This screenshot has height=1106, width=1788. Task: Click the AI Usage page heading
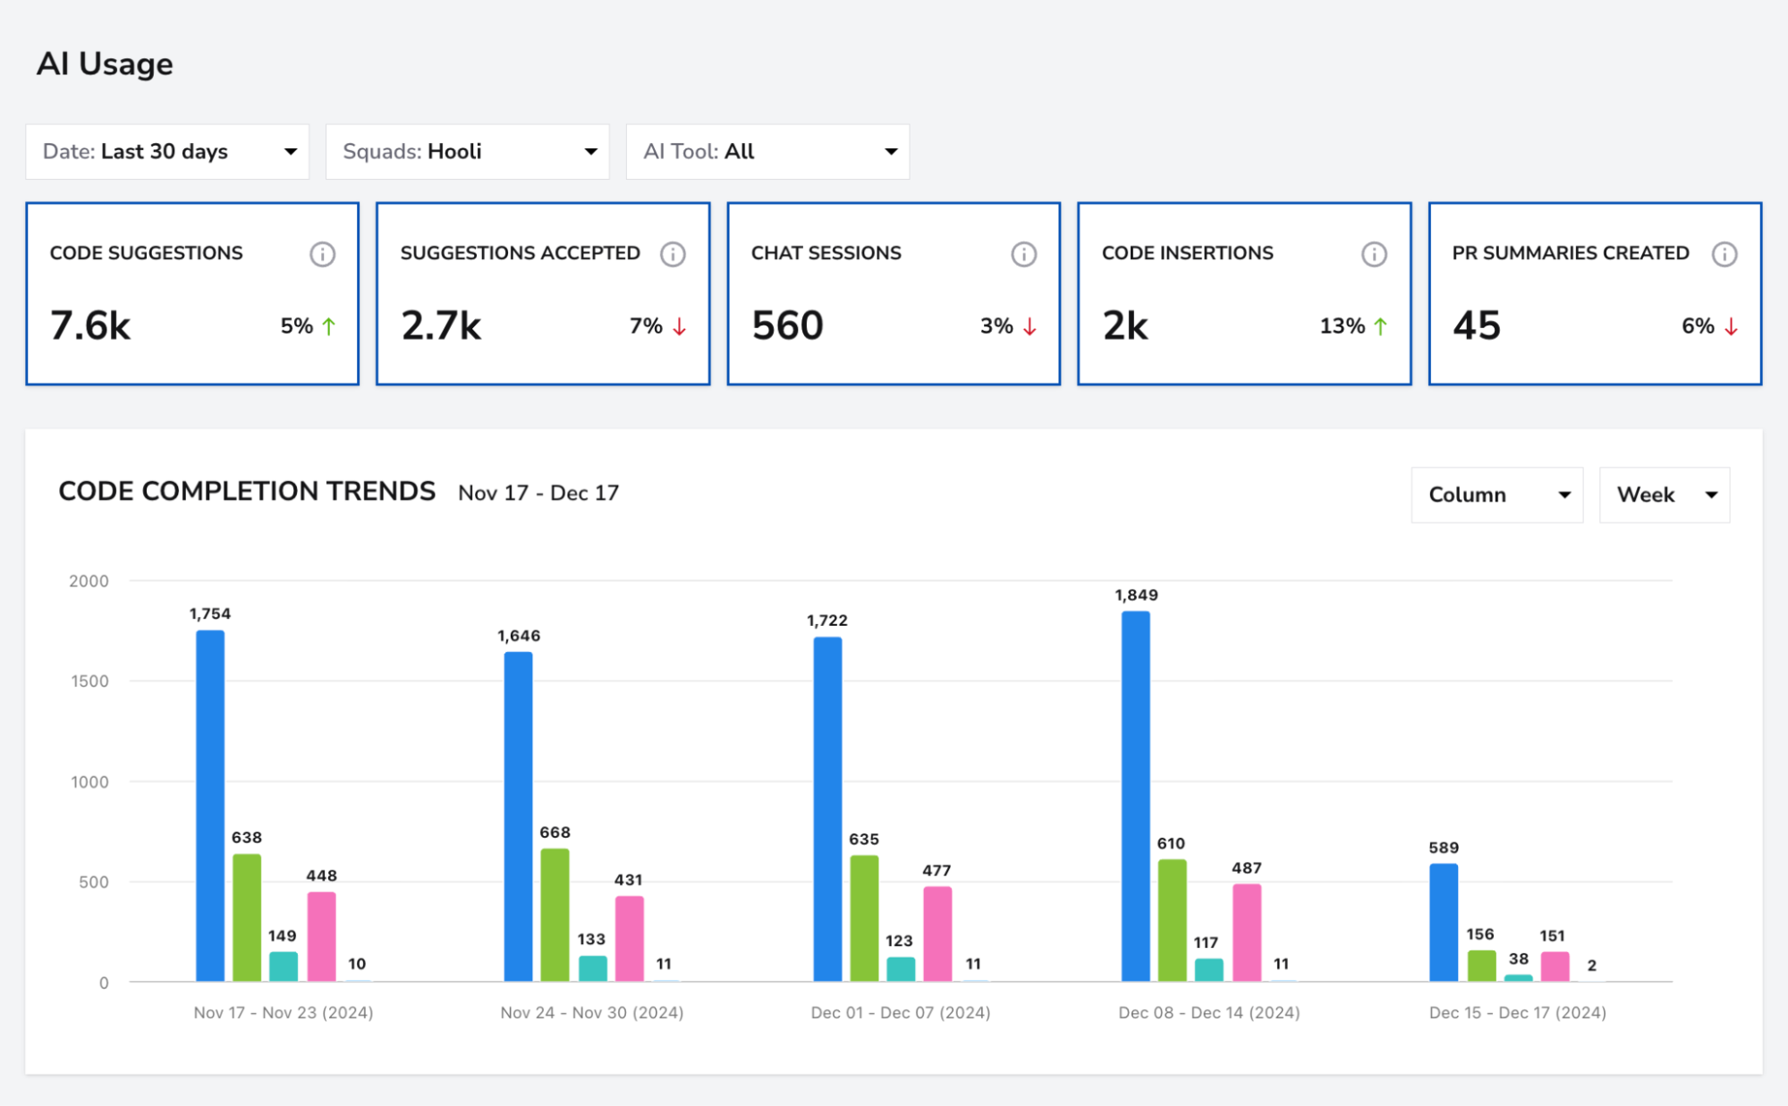tap(105, 64)
